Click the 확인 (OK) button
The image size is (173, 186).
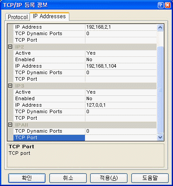click(x=27, y=178)
